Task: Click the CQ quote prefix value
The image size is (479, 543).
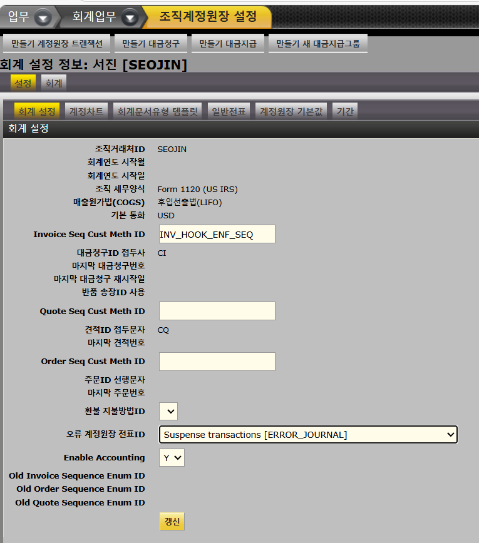Action: click(163, 330)
